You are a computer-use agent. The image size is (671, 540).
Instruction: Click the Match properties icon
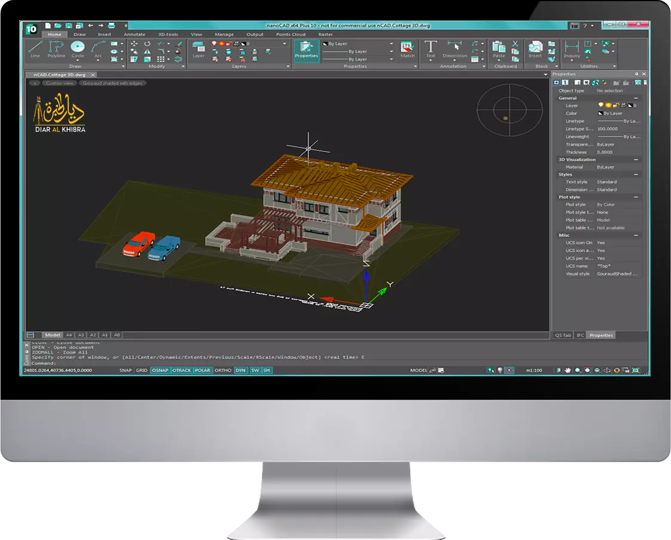[x=407, y=49]
